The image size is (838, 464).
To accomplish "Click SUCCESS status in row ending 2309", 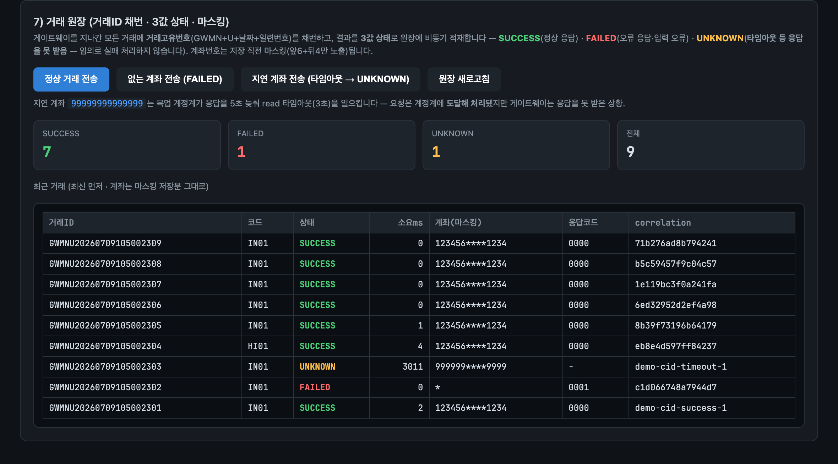I will tap(317, 243).
